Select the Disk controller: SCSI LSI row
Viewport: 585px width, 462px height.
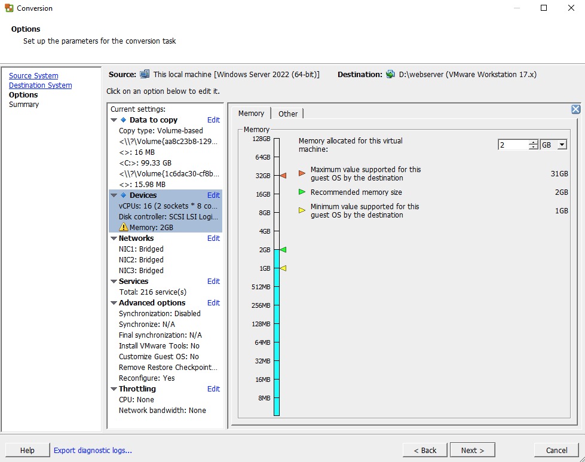coord(166,216)
